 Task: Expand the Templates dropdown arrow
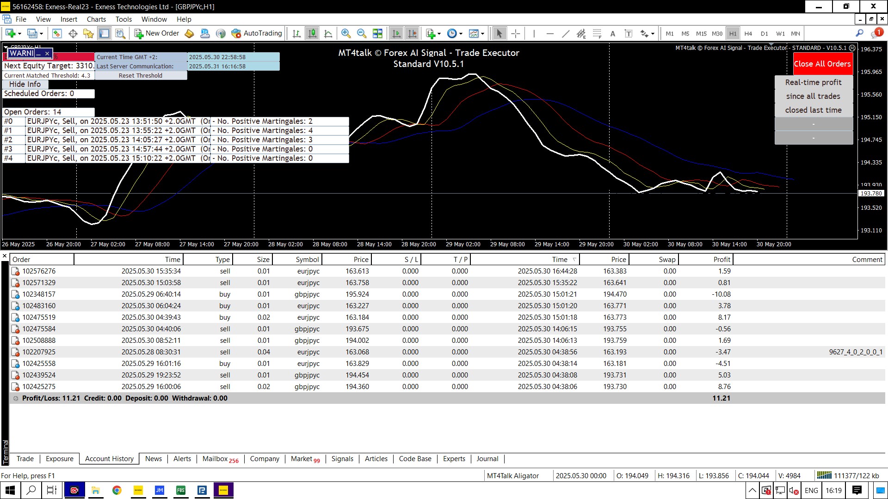click(x=482, y=34)
